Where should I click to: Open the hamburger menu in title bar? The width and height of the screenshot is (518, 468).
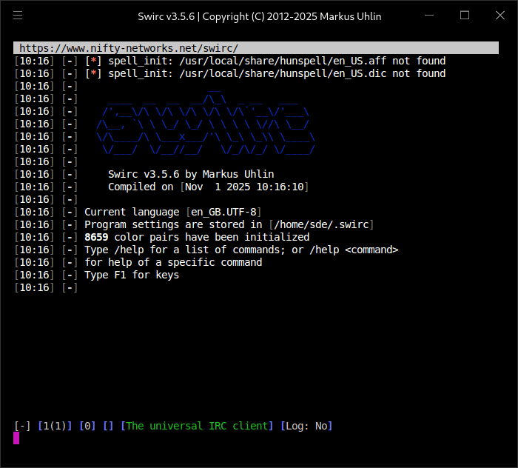click(x=18, y=16)
